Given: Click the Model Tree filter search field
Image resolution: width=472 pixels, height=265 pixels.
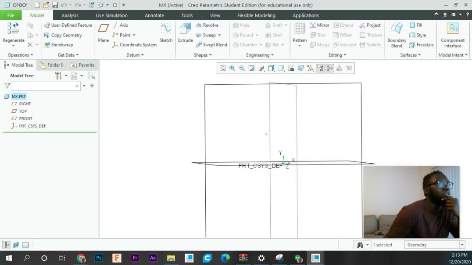Looking at the screenshot, I should pos(44,86).
